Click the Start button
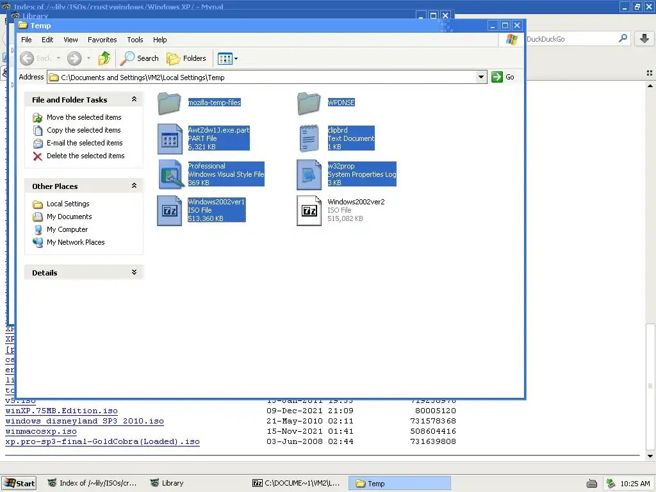The height and width of the screenshot is (492, 656). tap(19, 483)
